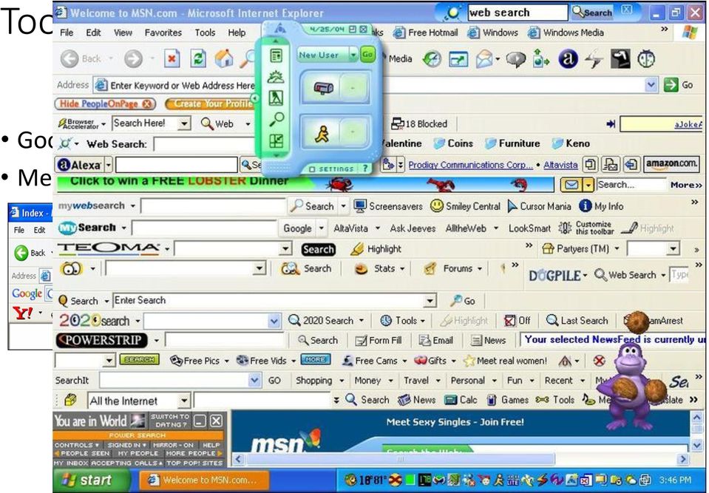Click the Form Fill item on the Powerstrip toolbar
This screenshot has width=709, height=493.
pos(378,340)
